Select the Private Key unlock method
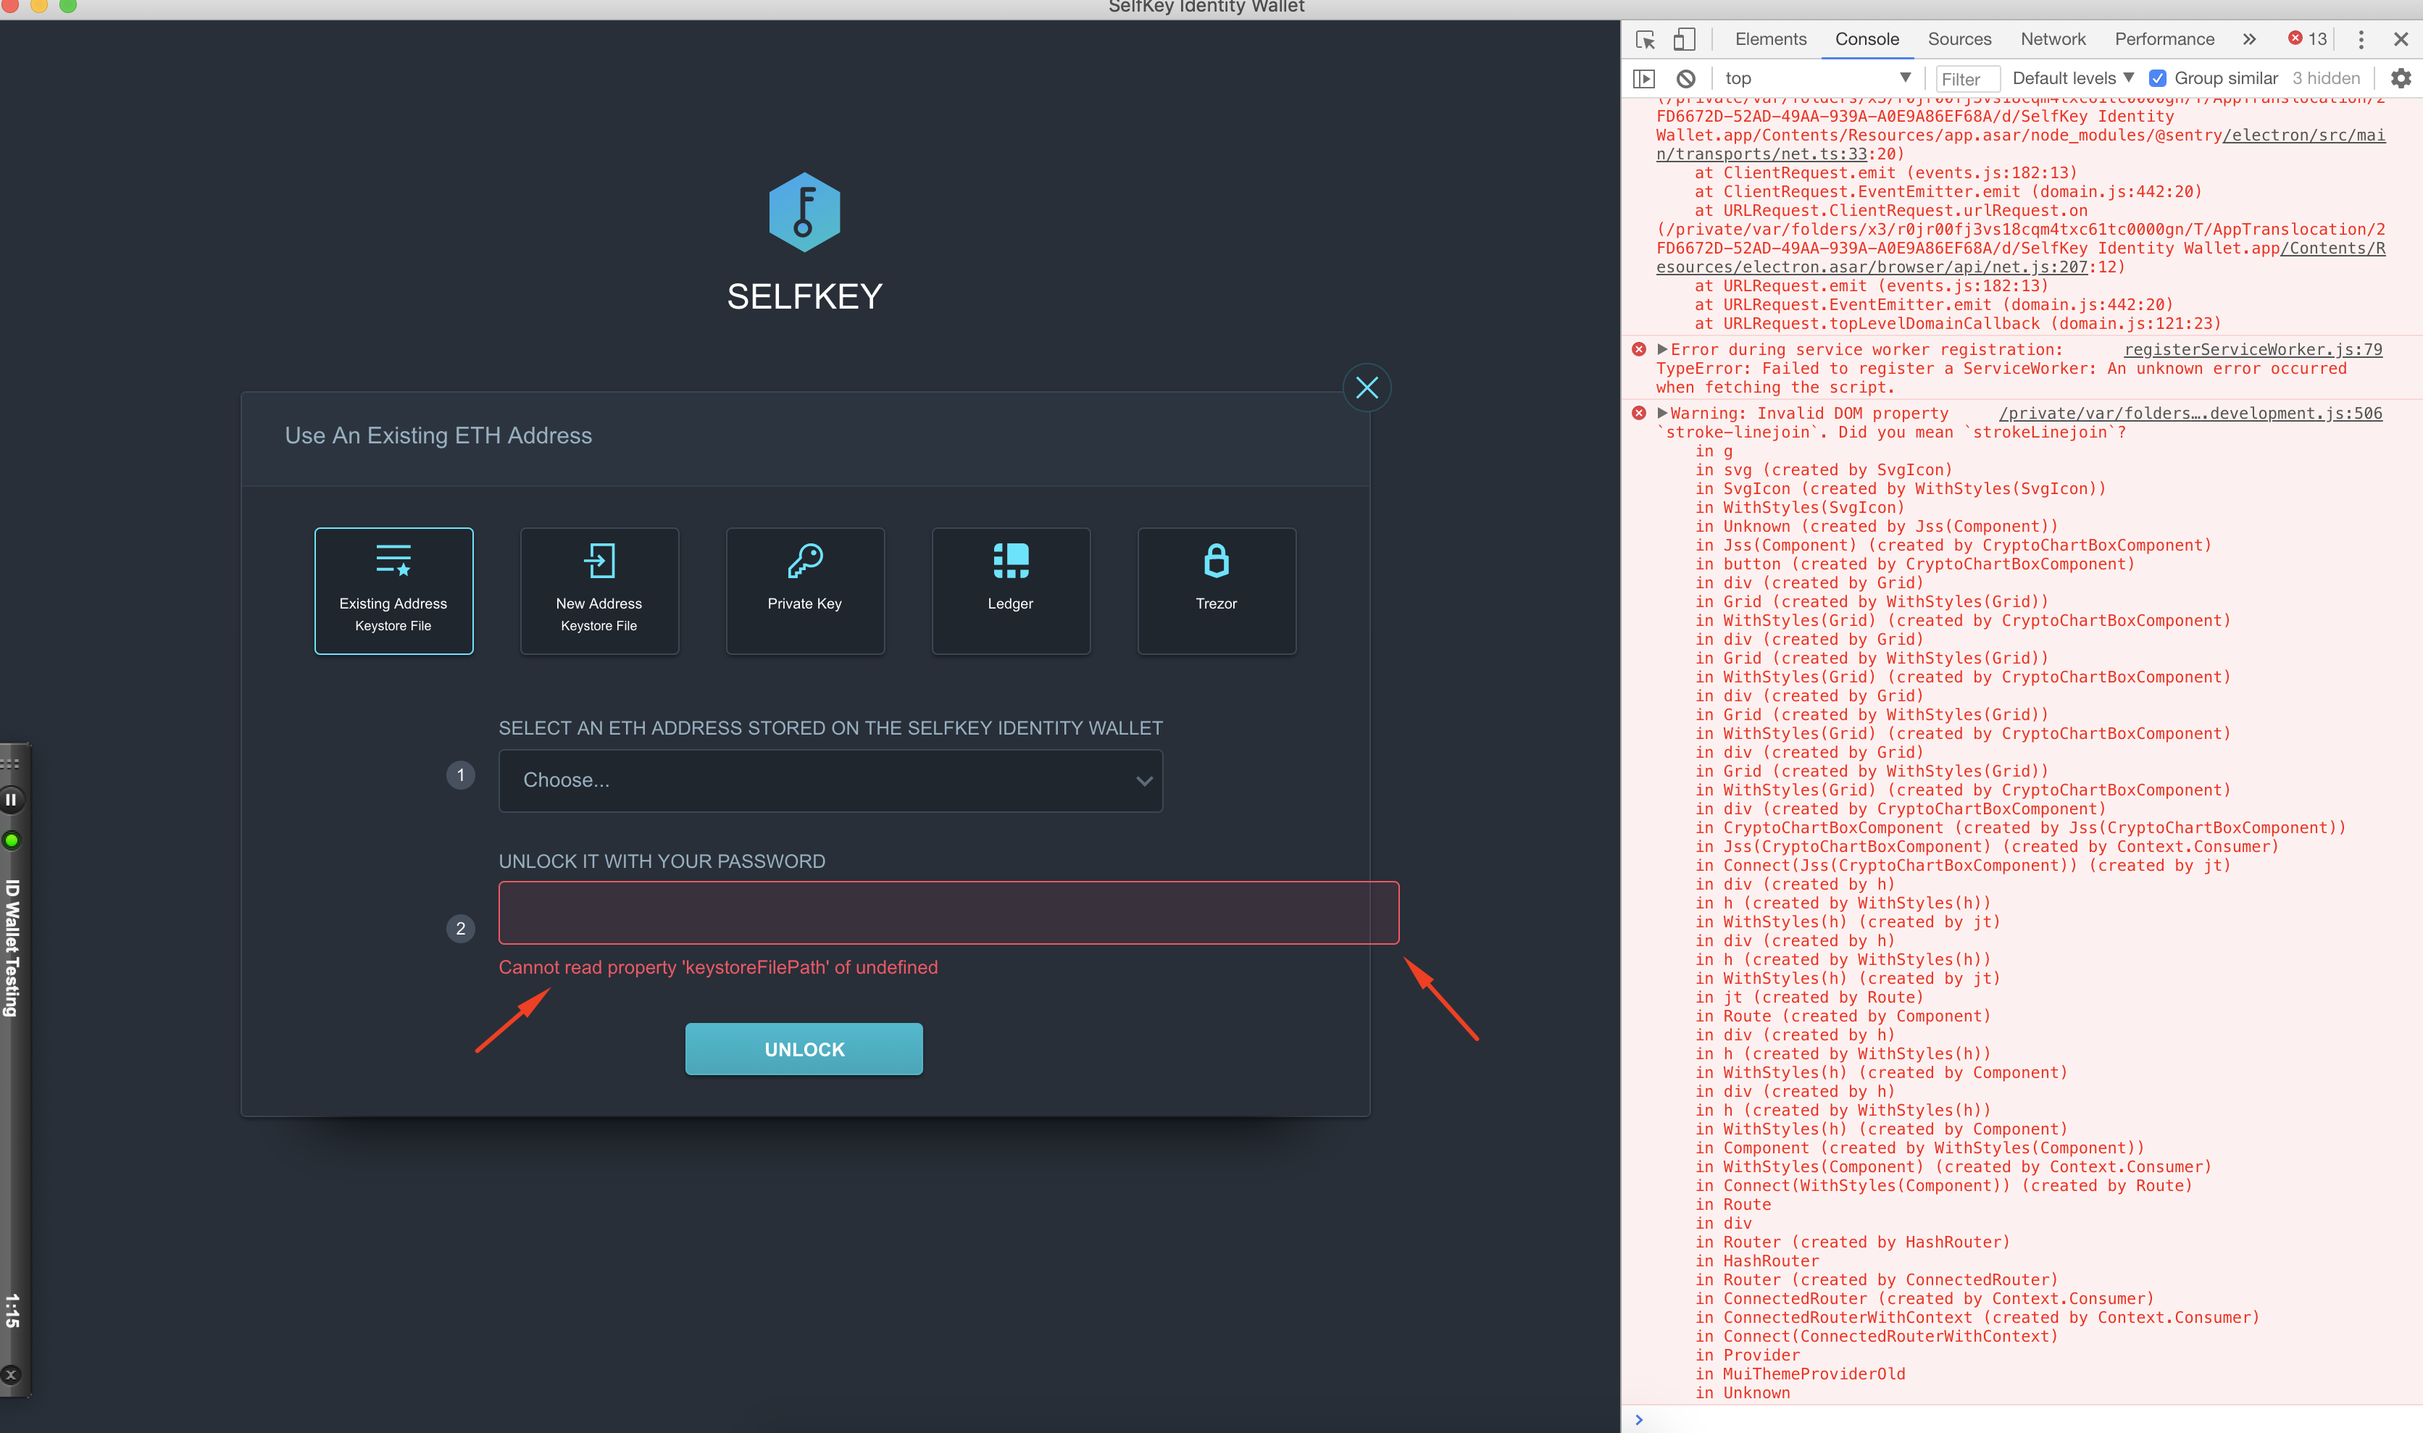Screen dimensions: 2423x1433 [804, 590]
